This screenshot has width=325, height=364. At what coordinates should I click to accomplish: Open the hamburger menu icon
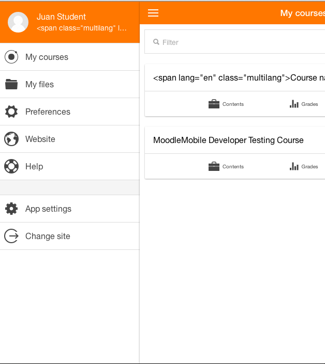153,13
